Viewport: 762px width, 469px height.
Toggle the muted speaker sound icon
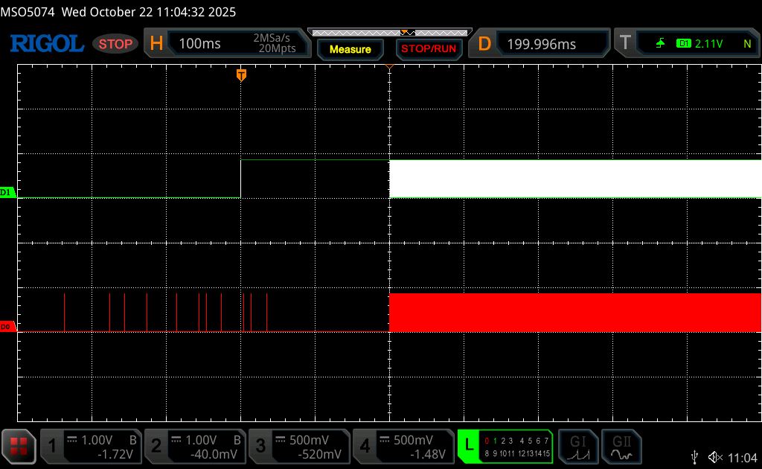tap(715, 456)
